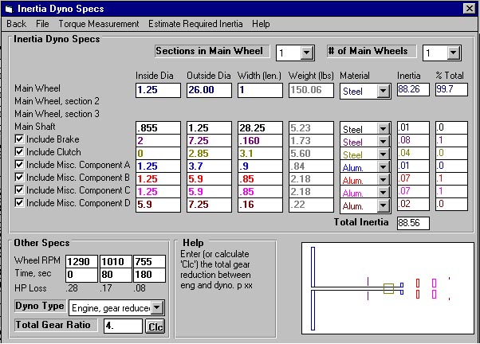480x344 pixels.
Task: Click the Sections in Main Wheel label
Action: pyautogui.click(x=212, y=51)
